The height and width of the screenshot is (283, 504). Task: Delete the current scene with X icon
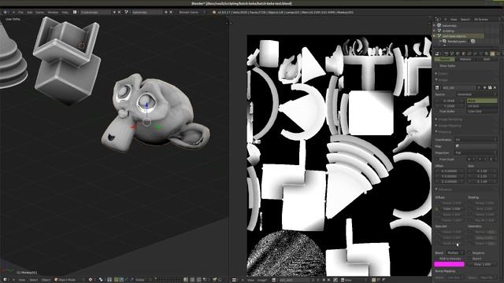[171, 13]
